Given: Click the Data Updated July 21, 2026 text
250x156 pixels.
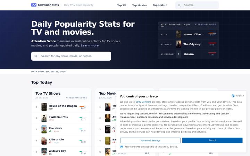Looking at the screenshot, I should pos(49,72).
